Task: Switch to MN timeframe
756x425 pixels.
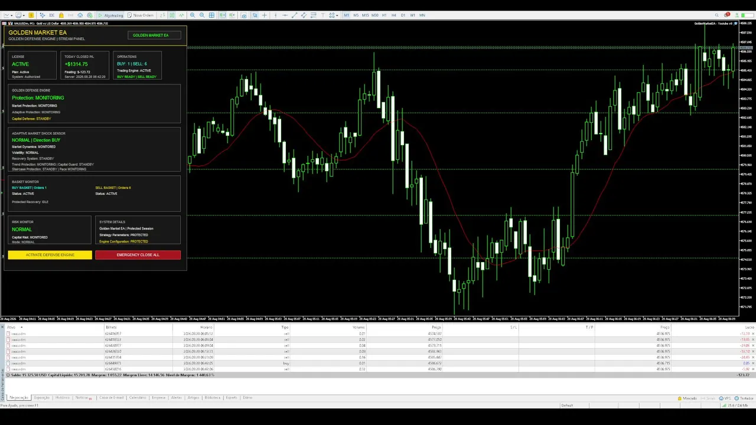Action: 422,15
